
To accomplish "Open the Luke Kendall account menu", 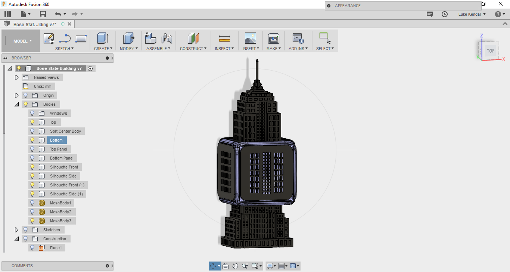I will [x=472, y=14].
